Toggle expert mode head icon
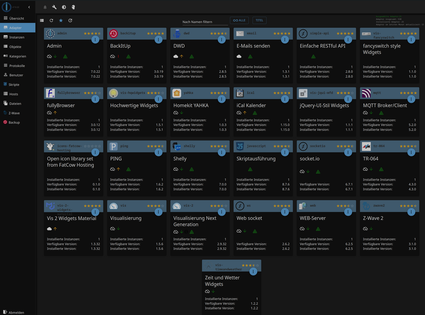This screenshot has width=425, height=315. pyautogui.click(x=73, y=7)
